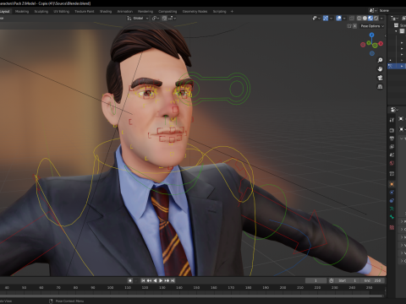Open the Tool properties tab
The height and width of the screenshot is (304, 406).
click(x=392, y=120)
